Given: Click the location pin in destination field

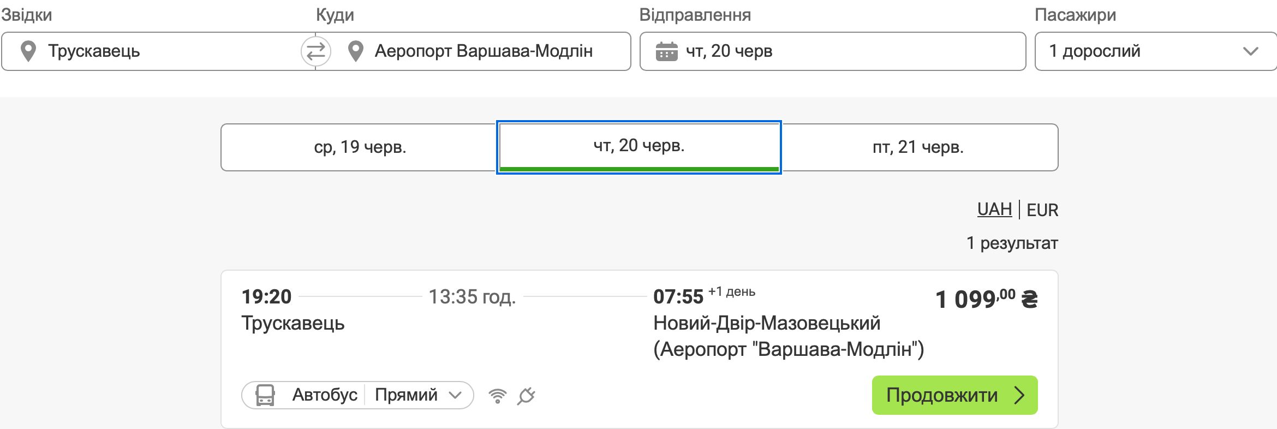Looking at the screenshot, I should click(x=356, y=51).
